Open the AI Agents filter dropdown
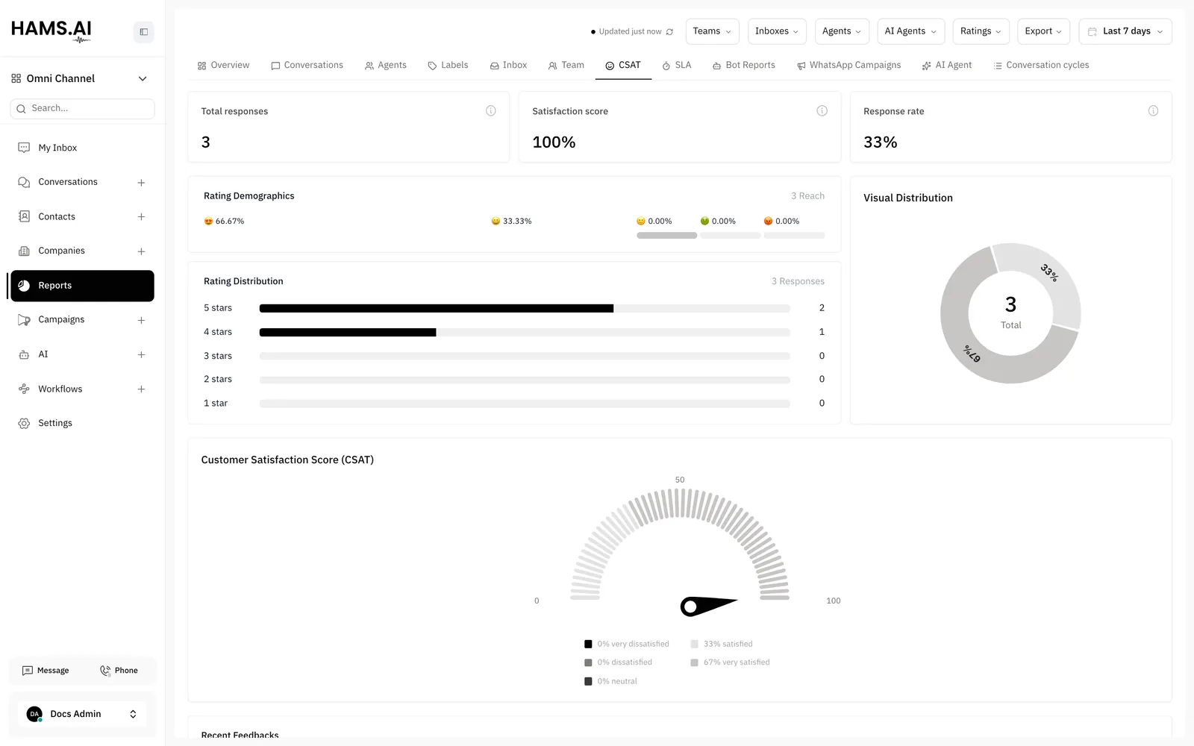Viewport: 1194px width, 746px height. (910, 31)
